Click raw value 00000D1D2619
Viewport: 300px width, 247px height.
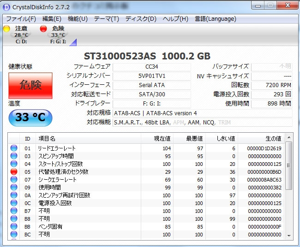click(x=264, y=148)
